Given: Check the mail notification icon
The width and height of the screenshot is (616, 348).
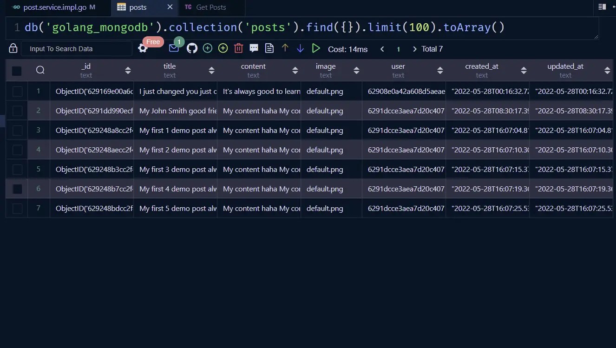Looking at the screenshot, I should pyautogui.click(x=174, y=48).
